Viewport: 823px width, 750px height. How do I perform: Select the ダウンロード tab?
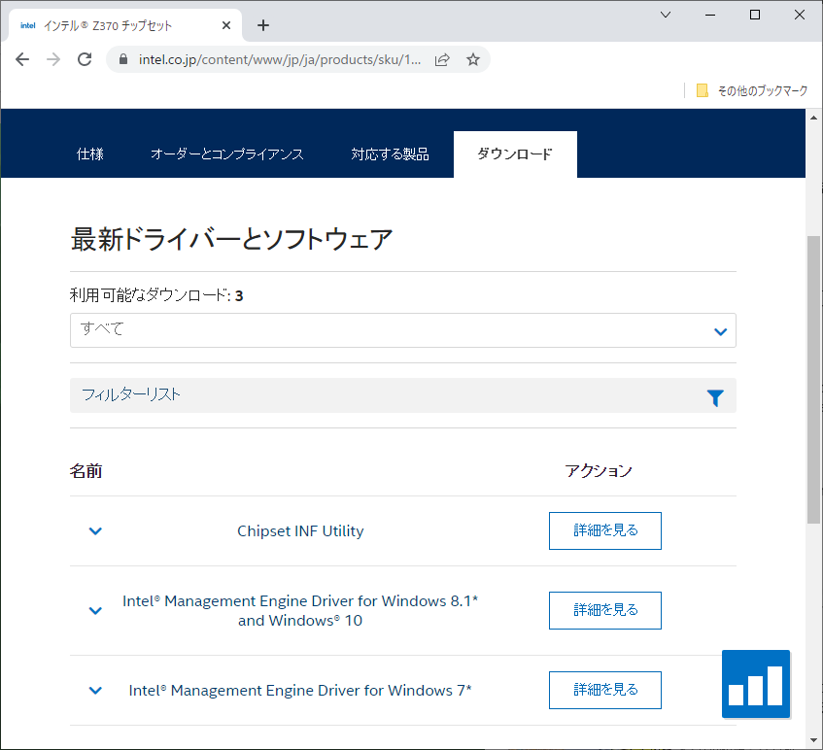click(515, 154)
